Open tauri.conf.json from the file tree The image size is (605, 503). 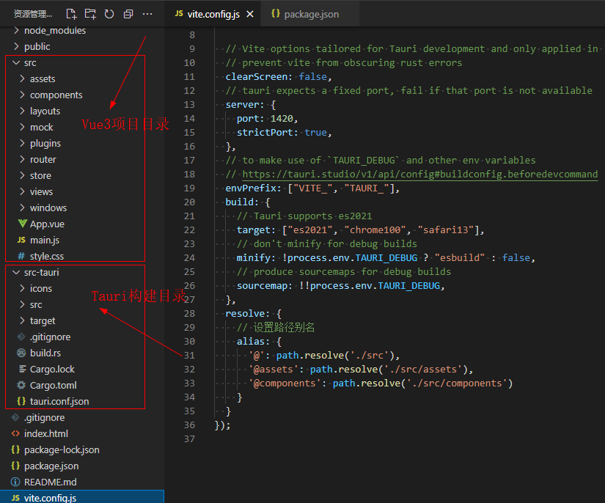(x=59, y=402)
